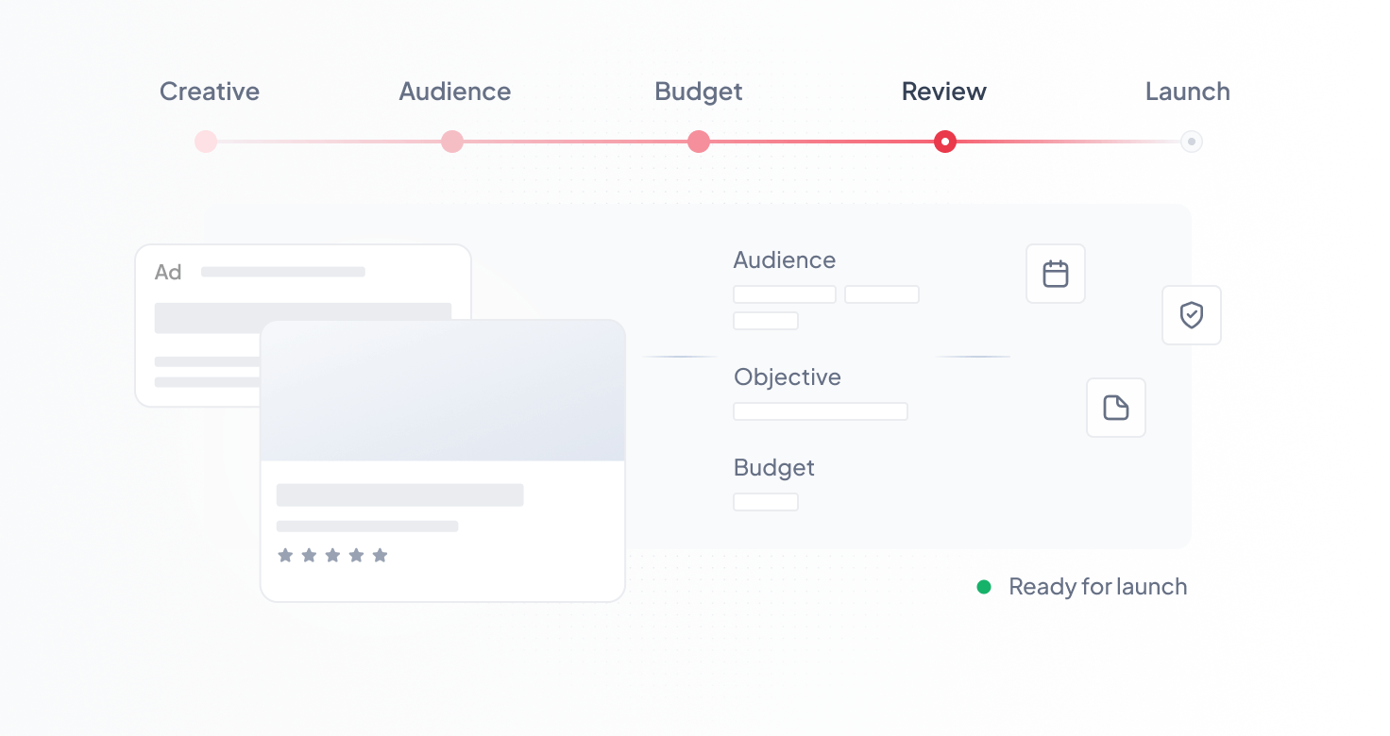Select the Launch step label
The width and height of the screenshot is (1390, 736).
click(1187, 92)
